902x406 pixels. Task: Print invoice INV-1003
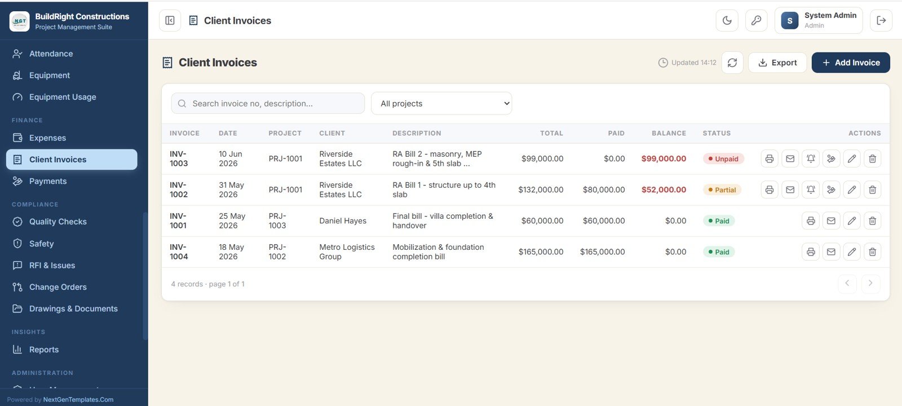pyautogui.click(x=770, y=159)
